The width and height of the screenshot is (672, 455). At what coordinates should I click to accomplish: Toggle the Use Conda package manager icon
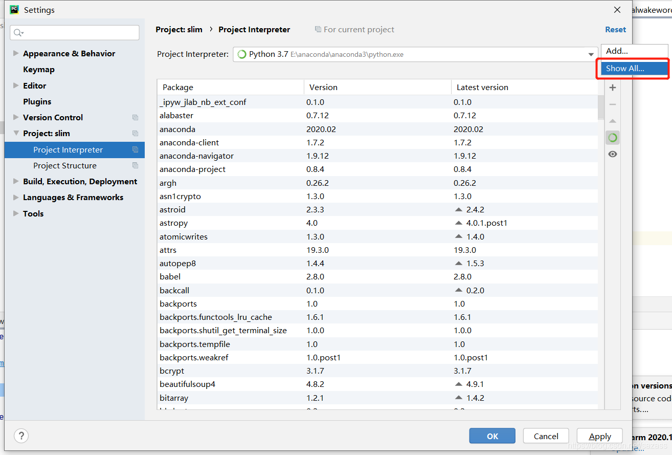pyautogui.click(x=613, y=138)
